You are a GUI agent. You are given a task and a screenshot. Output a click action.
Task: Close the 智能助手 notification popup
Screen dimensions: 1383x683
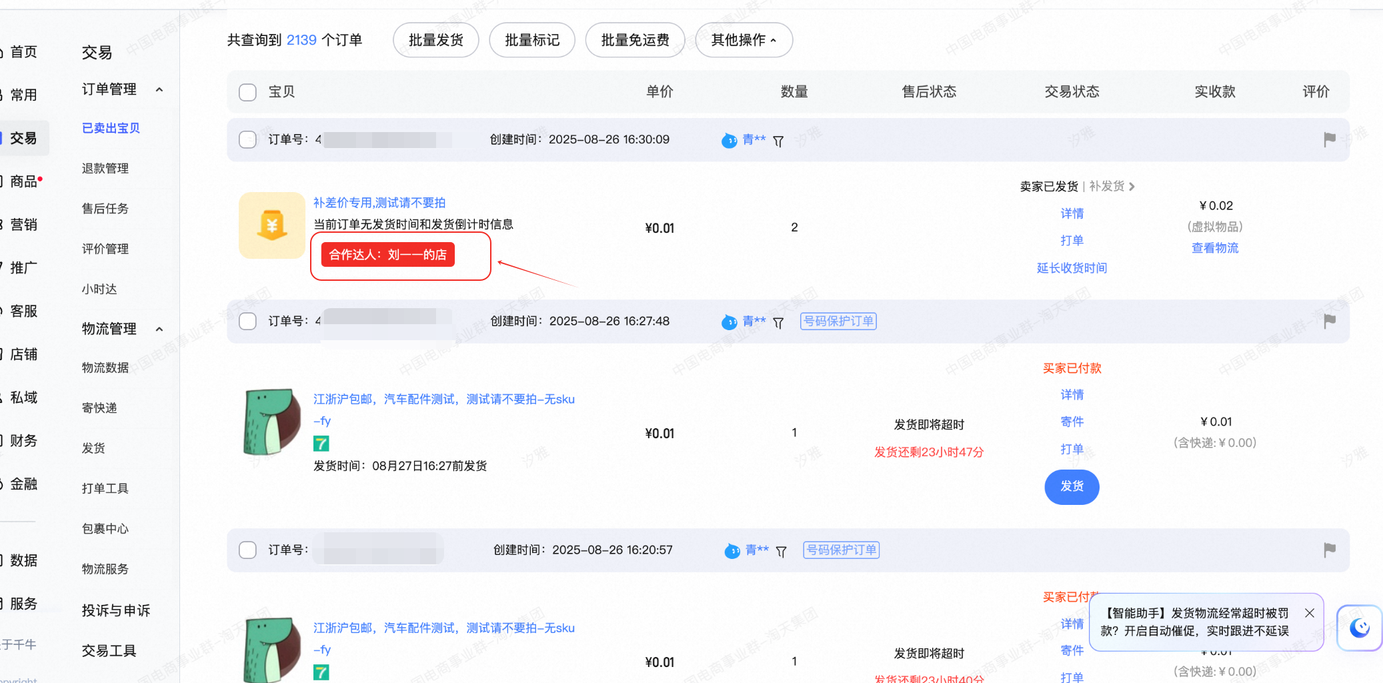[x=1310, y=613]
